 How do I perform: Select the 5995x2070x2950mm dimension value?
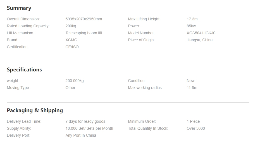[83, 19]
